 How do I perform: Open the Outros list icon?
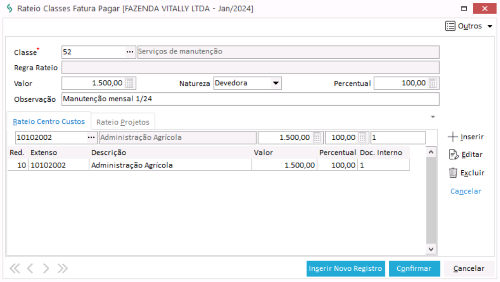pyautogui.click(x=450, y=26)
